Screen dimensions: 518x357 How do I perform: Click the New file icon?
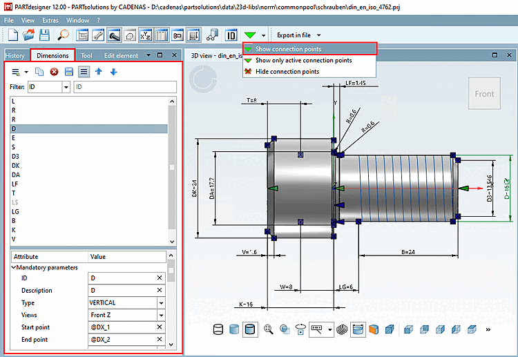click(13, 35)
